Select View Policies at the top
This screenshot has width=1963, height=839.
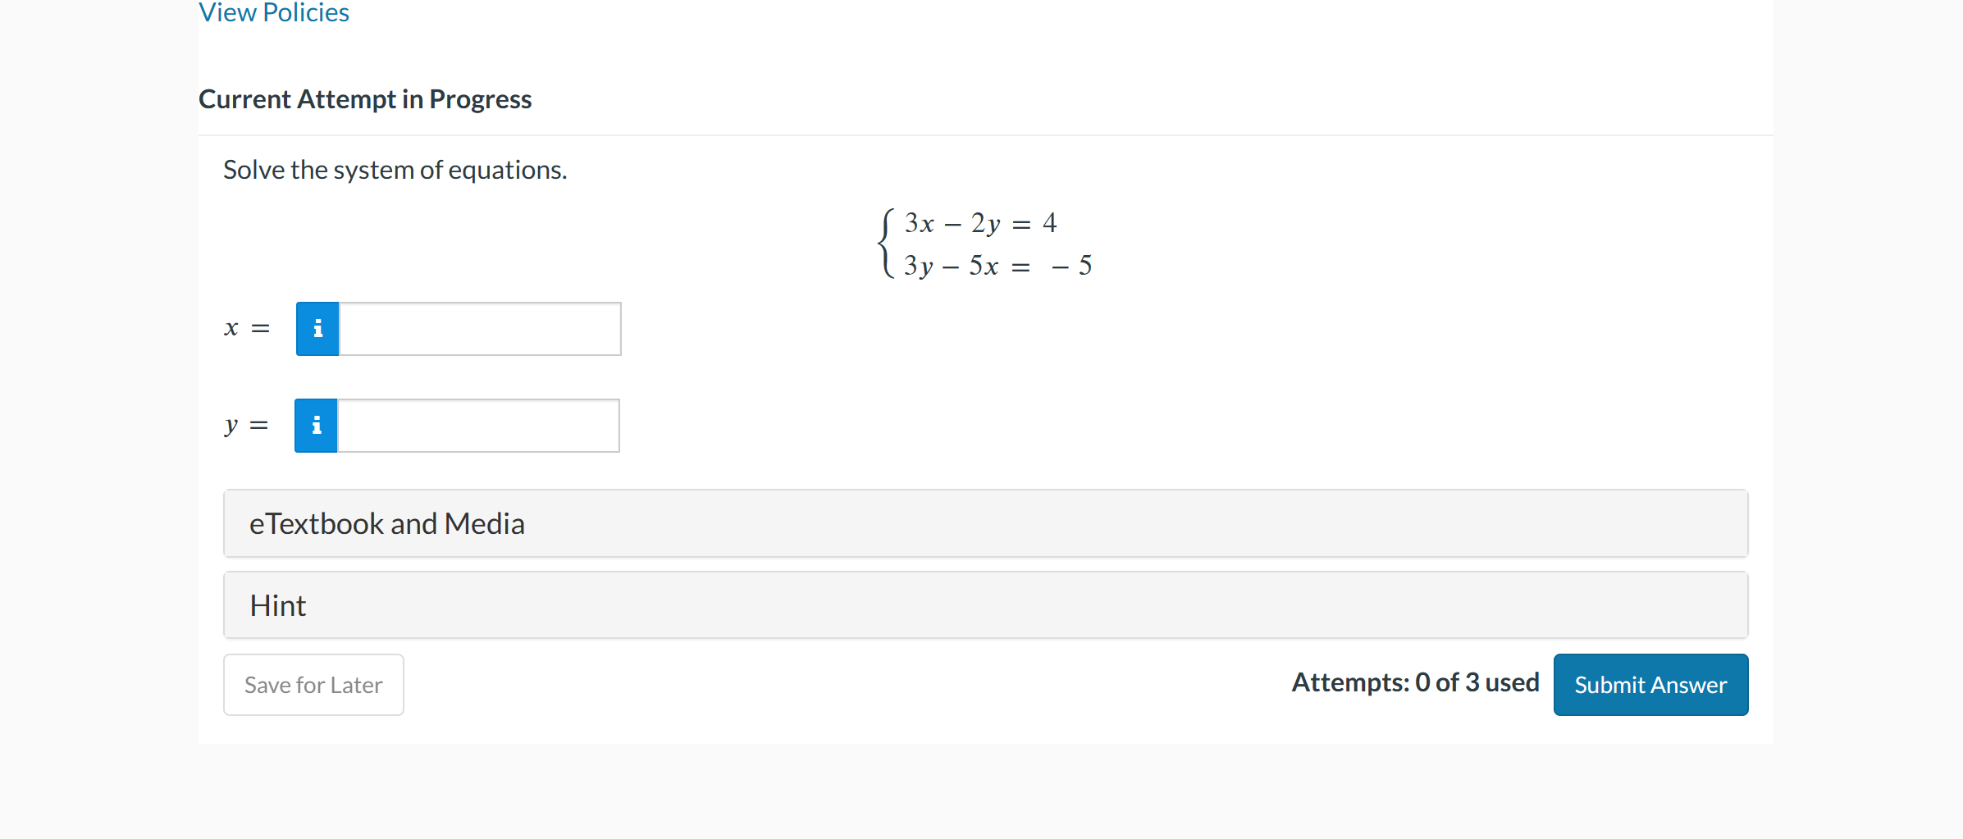[273, 12]
